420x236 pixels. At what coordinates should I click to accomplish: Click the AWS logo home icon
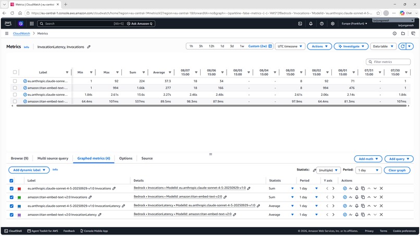click(8, 23)
